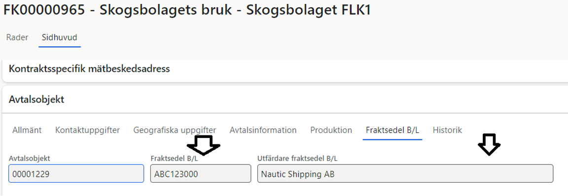Image resolution: width=568 pixels, height=196 pixels.
Task: Click the FK00000965 page title
Action: pyautogui.click(x=187, y=10)
